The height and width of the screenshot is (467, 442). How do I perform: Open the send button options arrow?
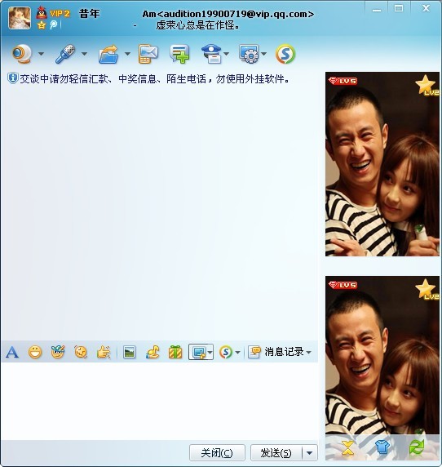pos(310,453)
